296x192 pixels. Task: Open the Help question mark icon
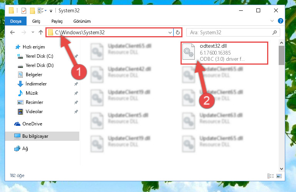pyautogui.click(x=281, y=21)
